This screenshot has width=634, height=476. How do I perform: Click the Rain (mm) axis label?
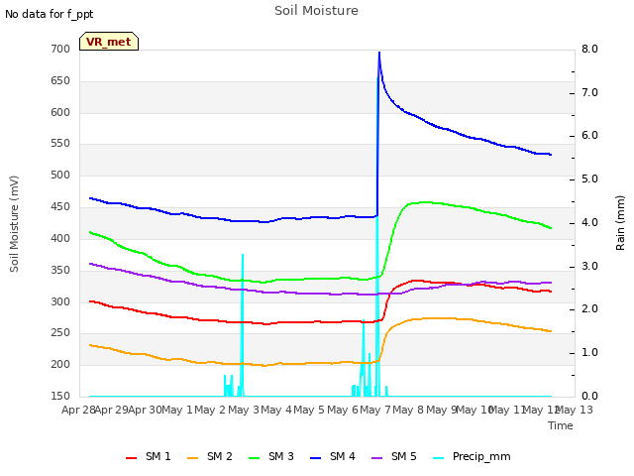pyautogui.click(x=620, y=223)
